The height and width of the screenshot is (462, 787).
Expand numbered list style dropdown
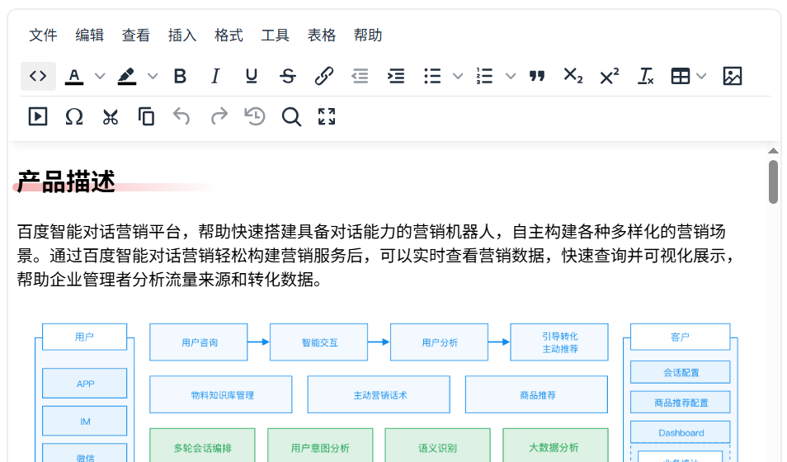511,77
